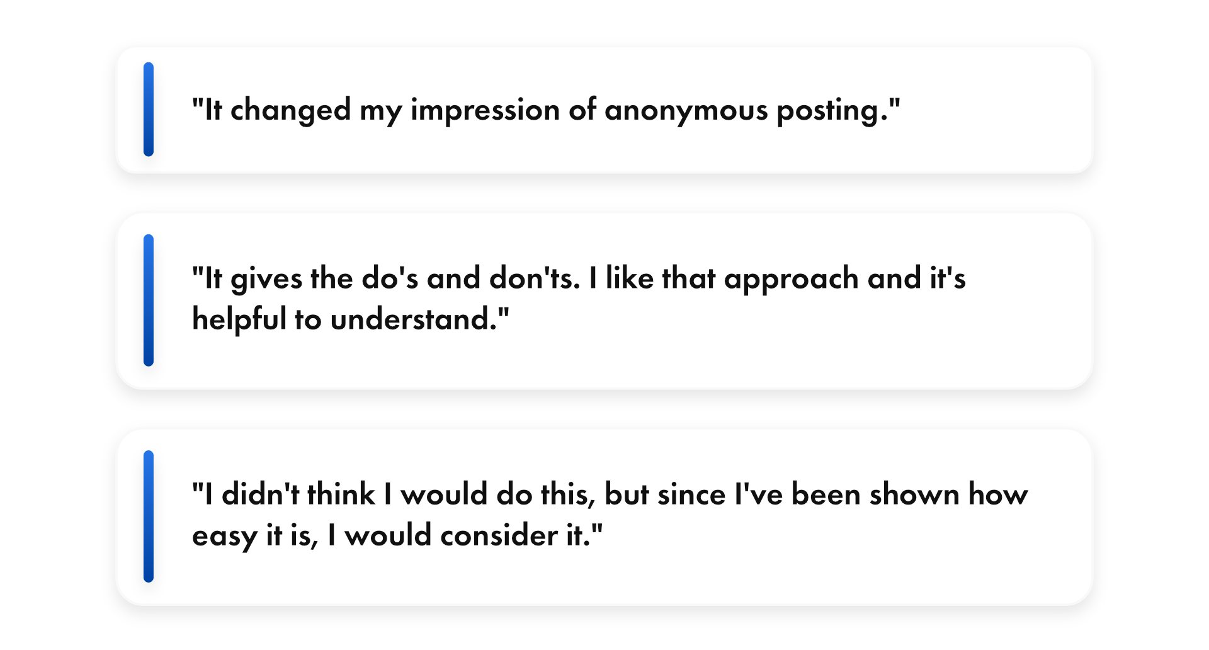The image size is (1209, 650).
Task: Click the word "impression" in first quote
Action: click(x=485, y=110)
